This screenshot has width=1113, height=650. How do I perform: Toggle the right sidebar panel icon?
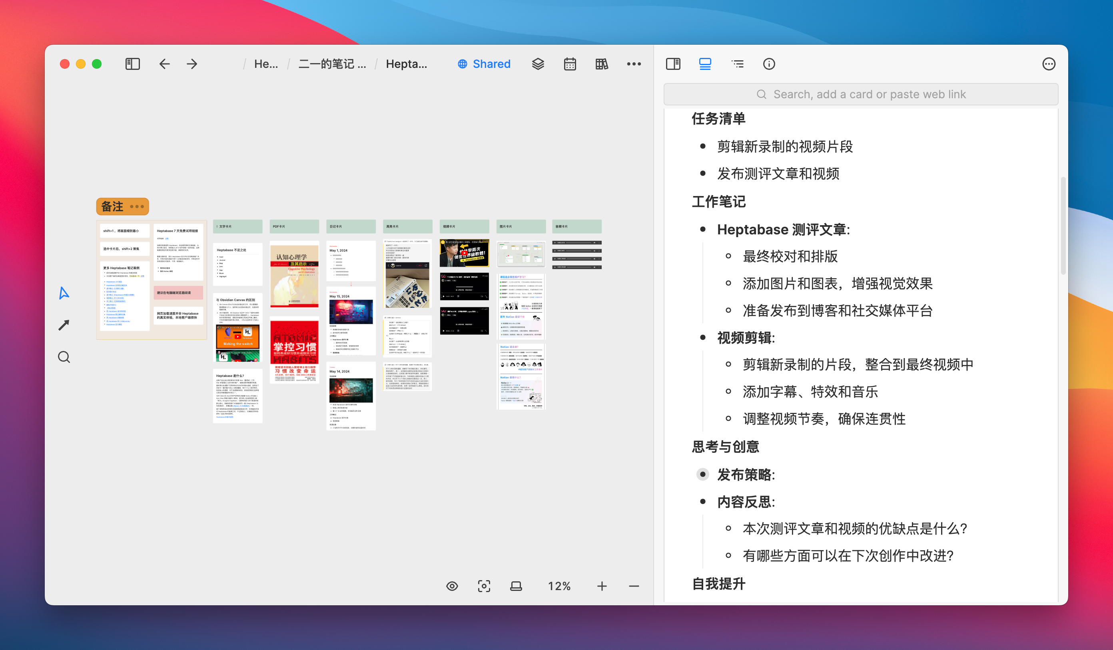coord(673,64)
